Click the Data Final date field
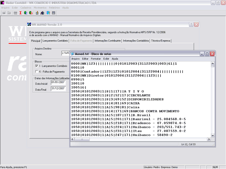This screenshot has height=169, width=226. [x=58, y=89]
